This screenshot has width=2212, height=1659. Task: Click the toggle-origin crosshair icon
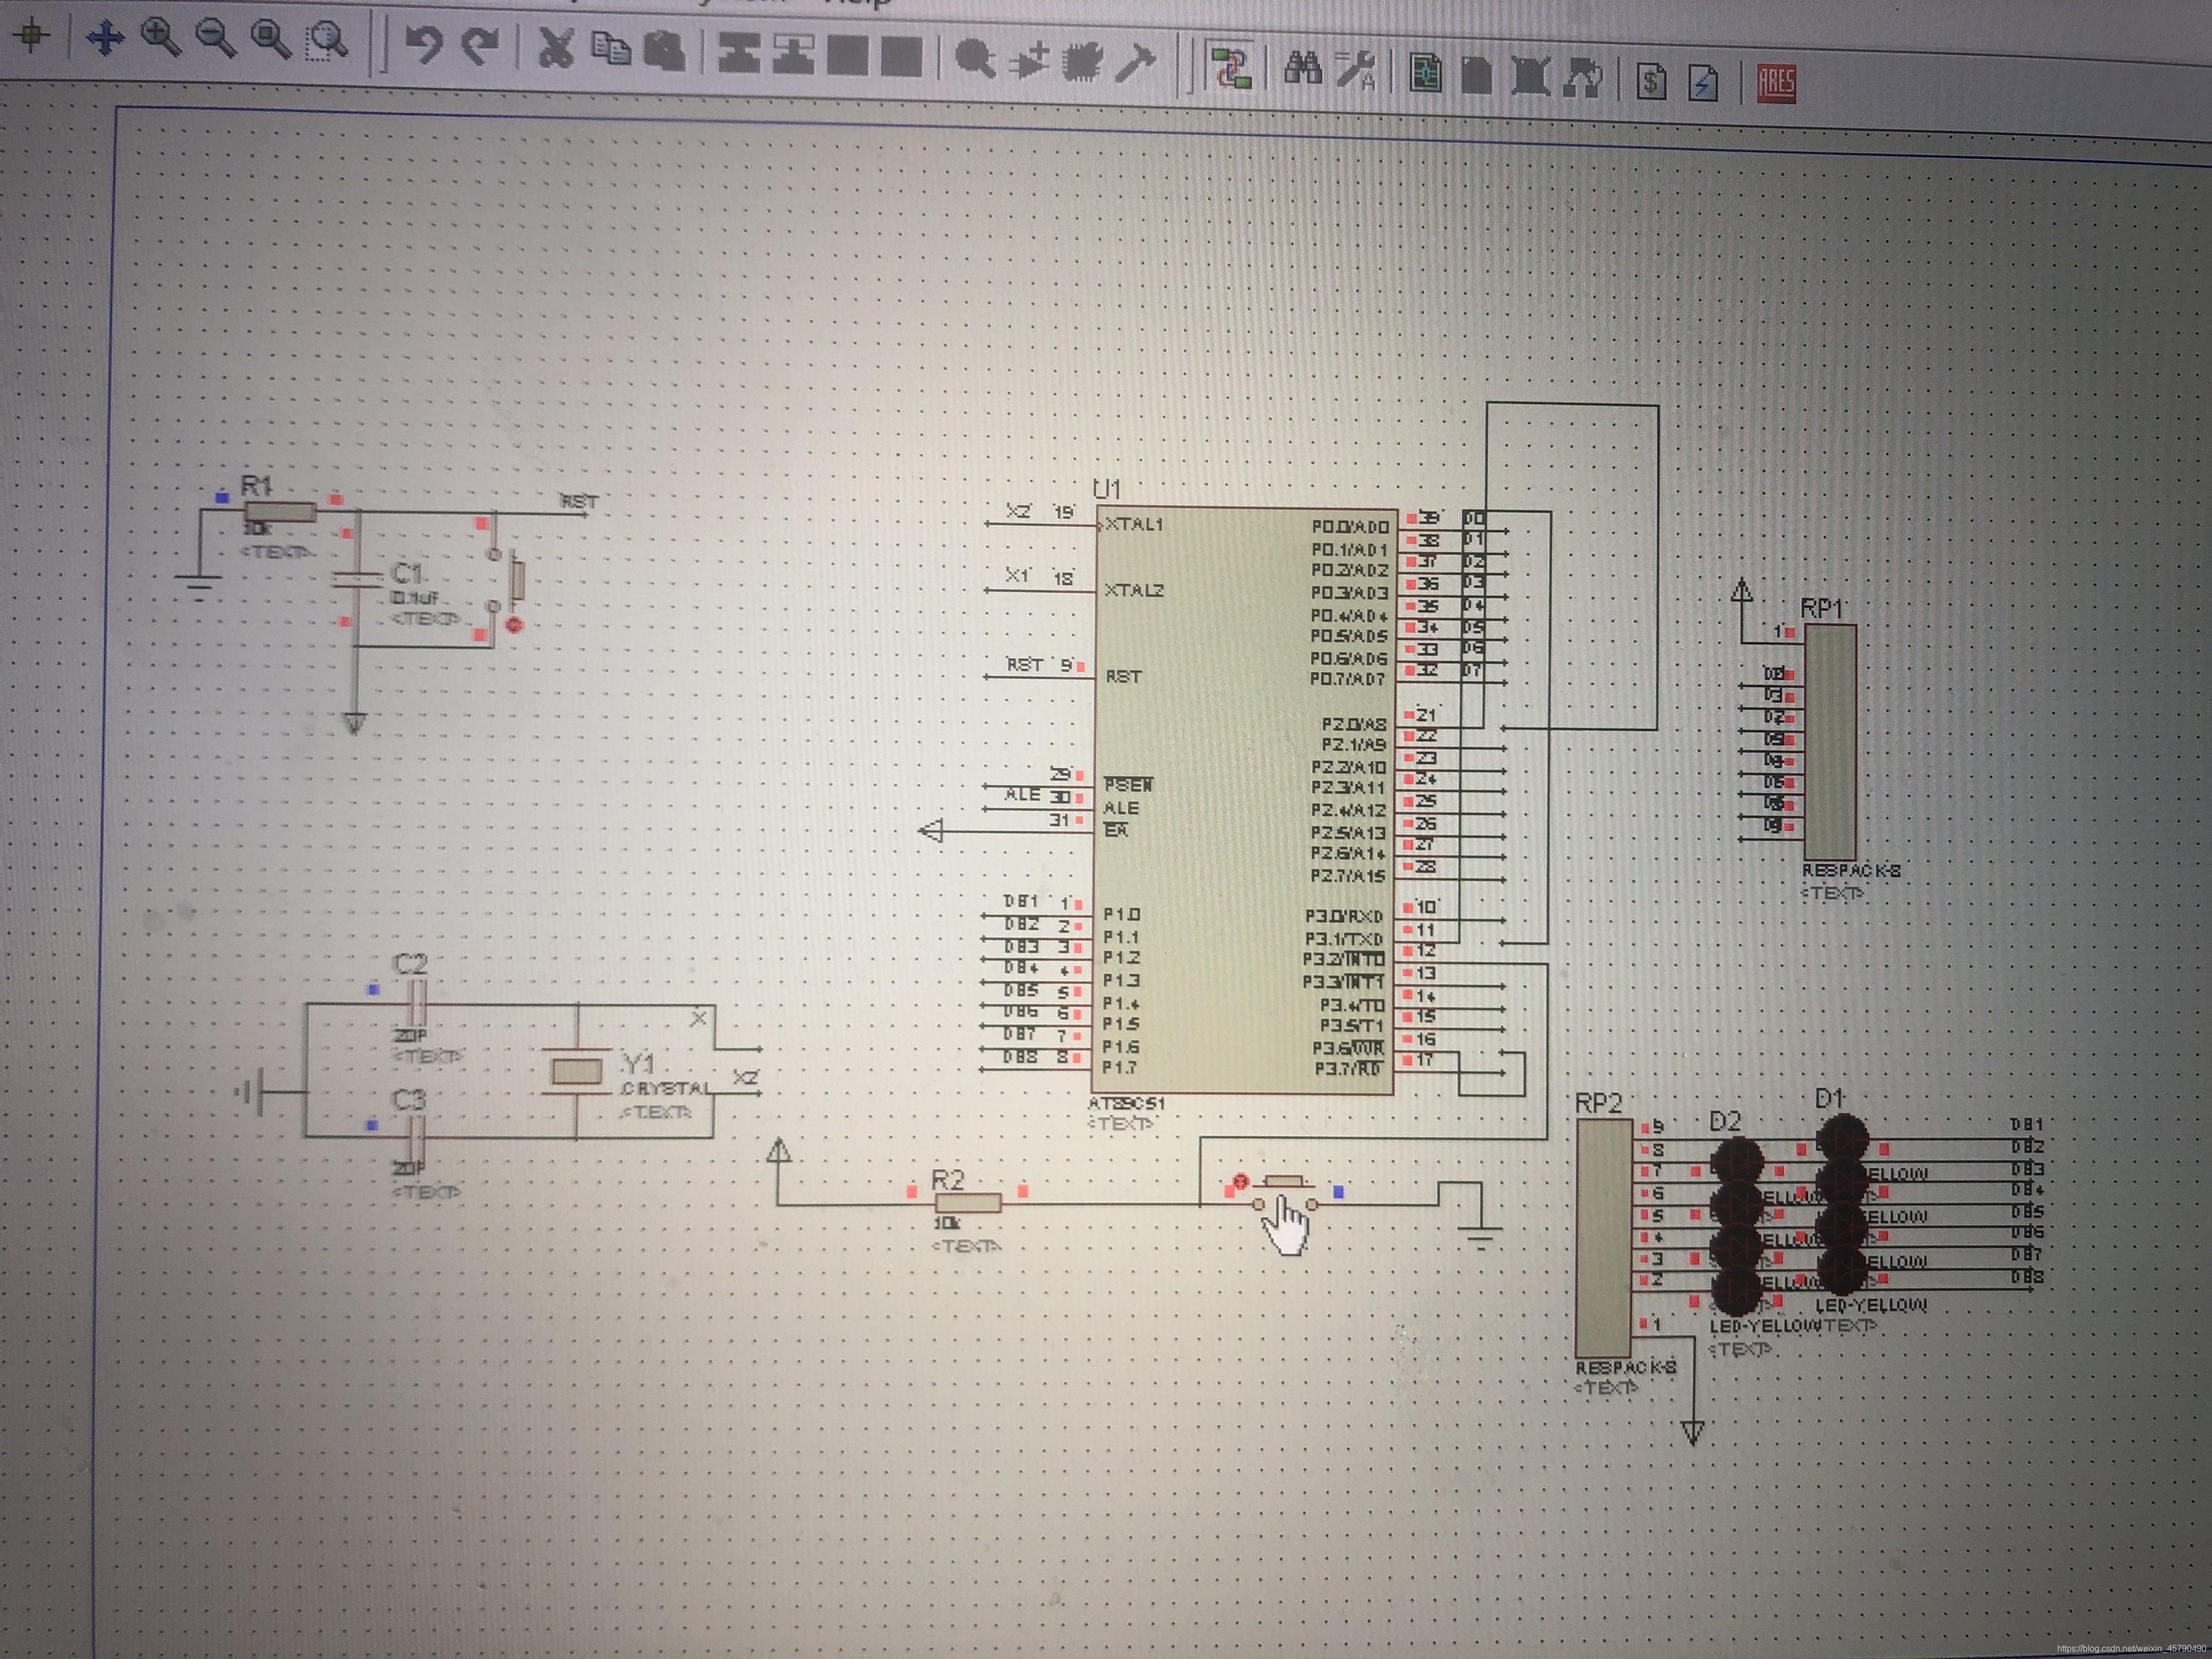[32, 36]
